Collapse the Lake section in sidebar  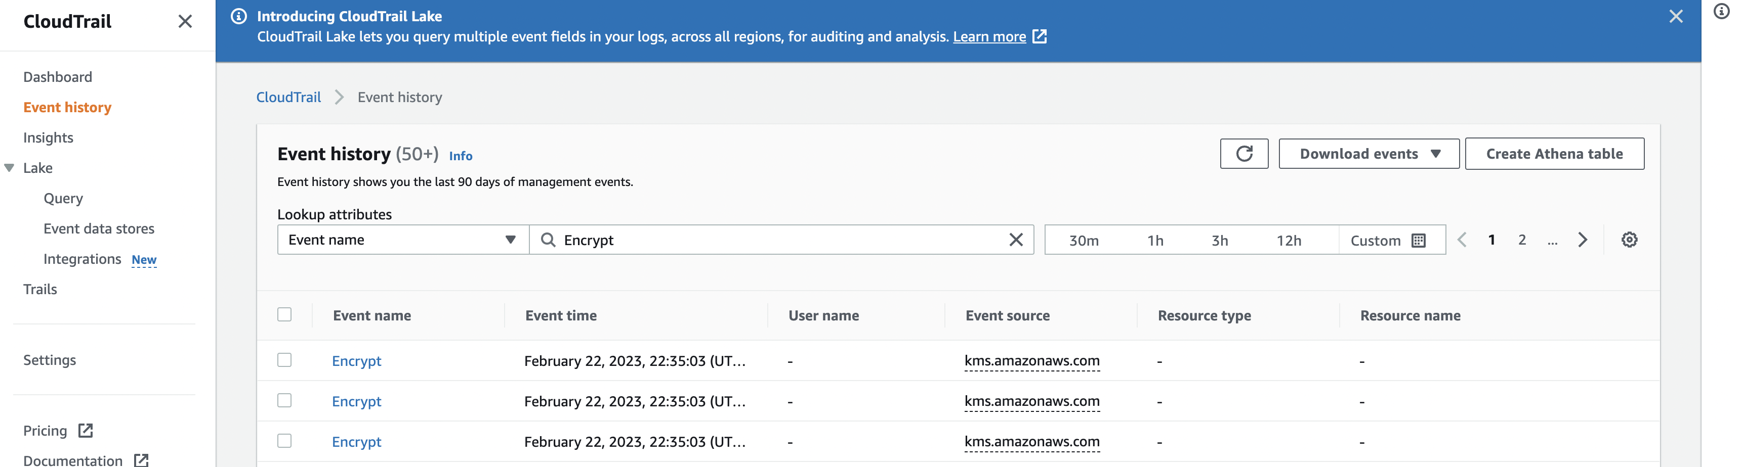tap(8, 167)
